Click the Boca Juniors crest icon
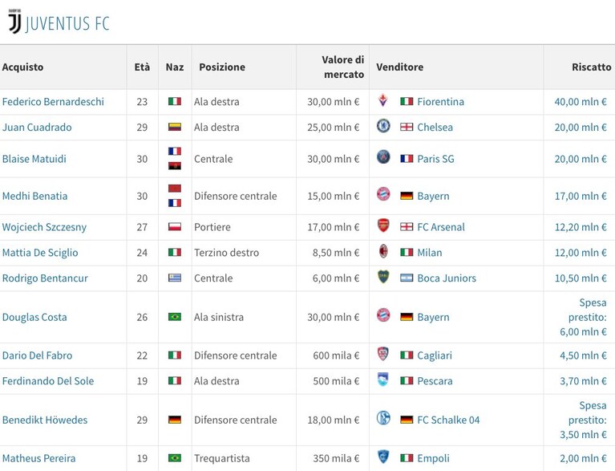 383,277
